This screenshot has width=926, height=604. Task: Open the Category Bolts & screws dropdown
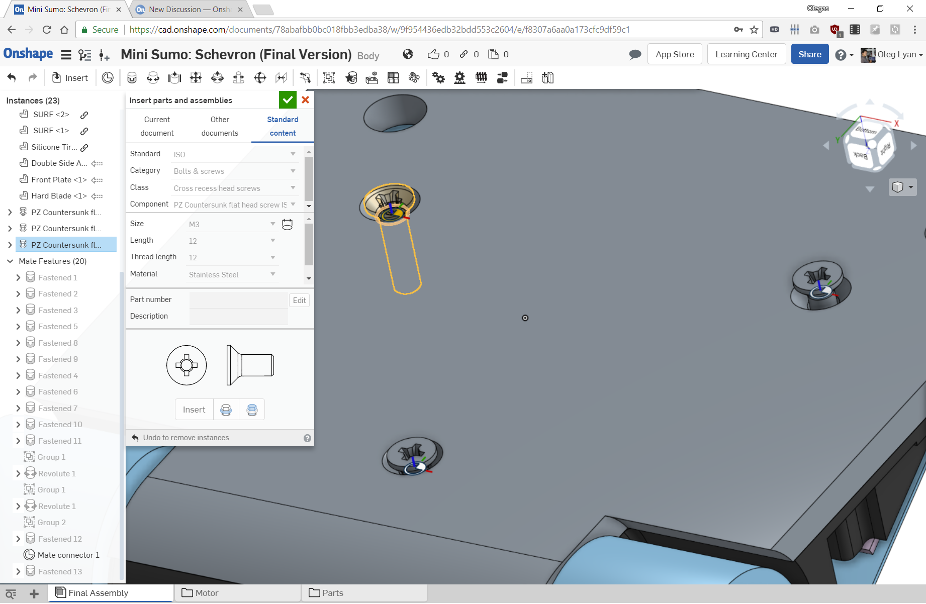point(234,171)
